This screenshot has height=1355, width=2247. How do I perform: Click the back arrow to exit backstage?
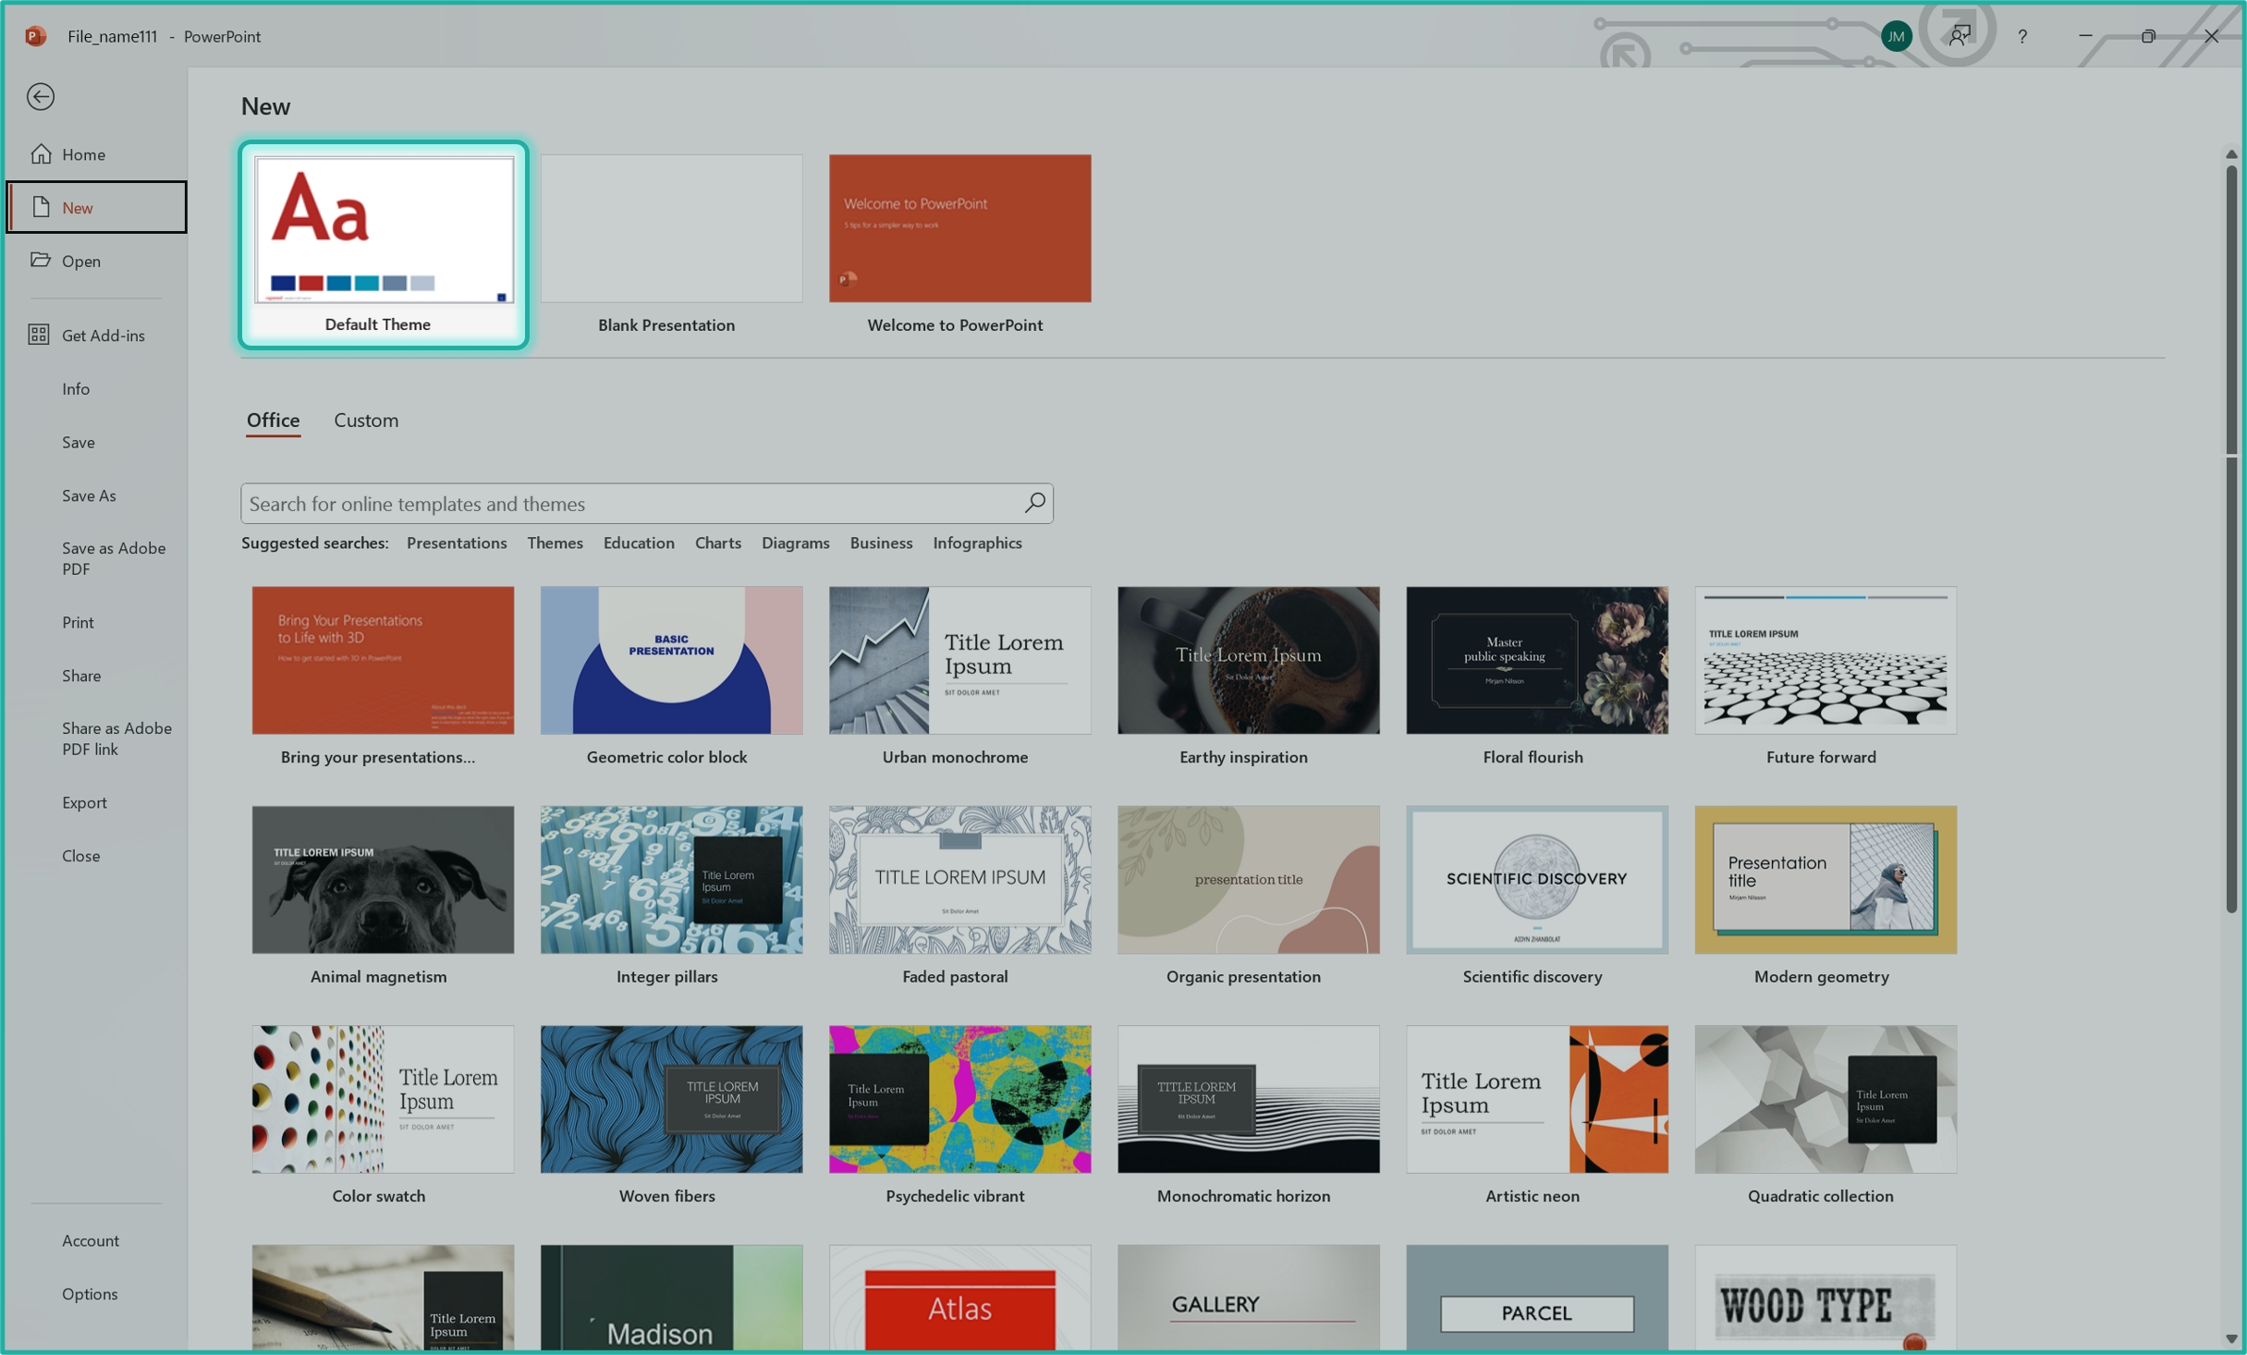pyautogui.click(x=40, y=96)
